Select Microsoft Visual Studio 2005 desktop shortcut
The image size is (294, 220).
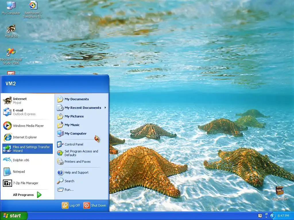tap(11, 56)
